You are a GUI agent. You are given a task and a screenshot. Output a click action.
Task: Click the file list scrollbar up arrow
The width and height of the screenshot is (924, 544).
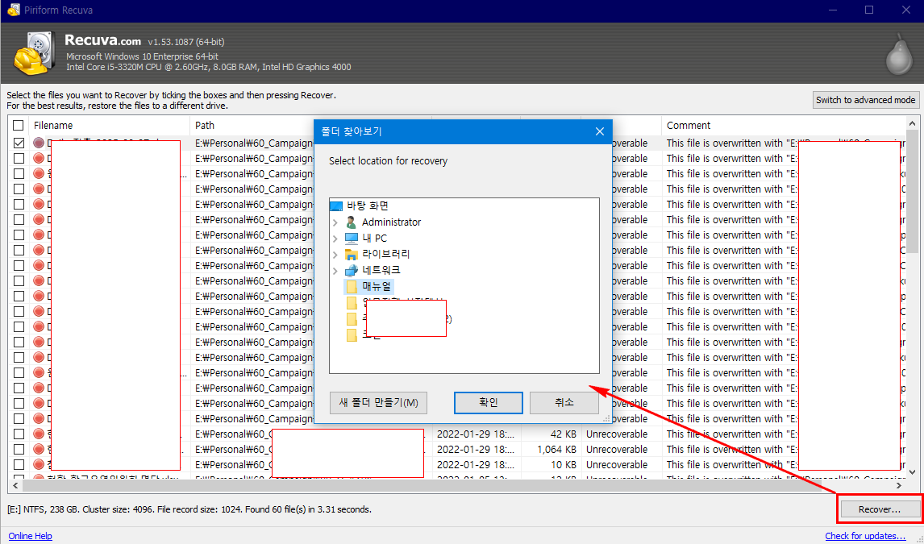(x=912, y=123)
